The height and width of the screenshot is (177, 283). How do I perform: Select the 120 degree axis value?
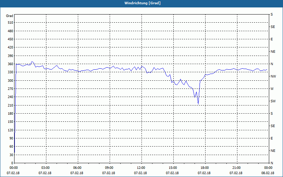point(11,130)
